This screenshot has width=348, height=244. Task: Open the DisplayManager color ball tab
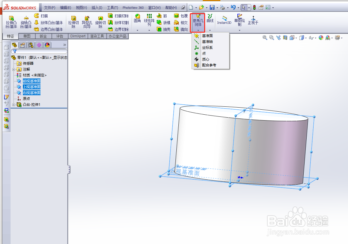(x=47, y=45)
